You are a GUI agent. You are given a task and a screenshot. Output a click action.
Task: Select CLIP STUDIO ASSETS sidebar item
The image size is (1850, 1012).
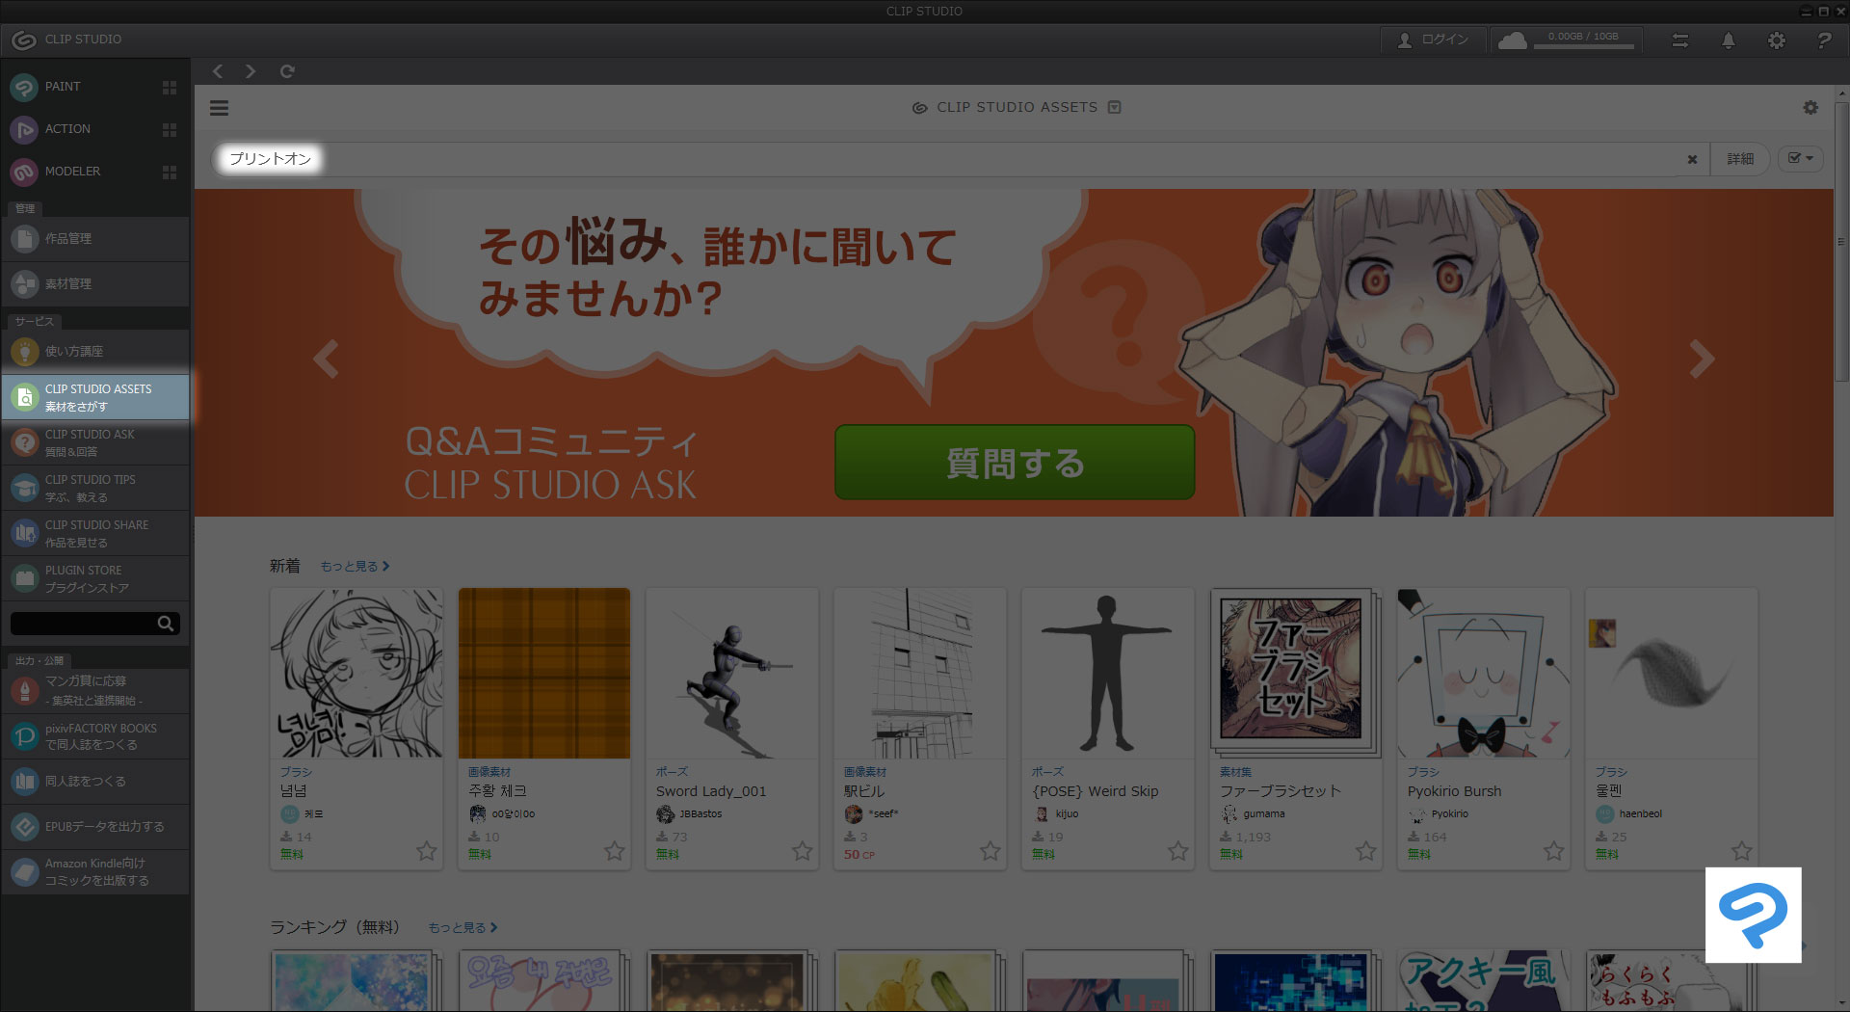pyautogui.click(x=95, y=397)
